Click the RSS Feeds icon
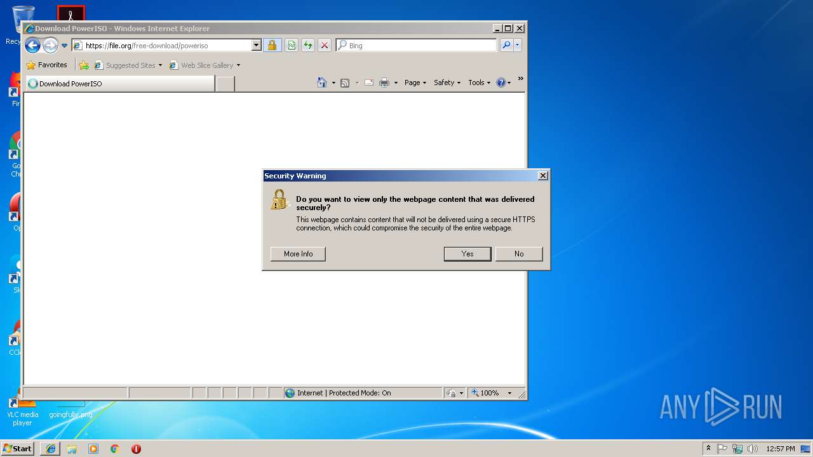Viewport: 813px width, 457px height. [x=345, y=83]
